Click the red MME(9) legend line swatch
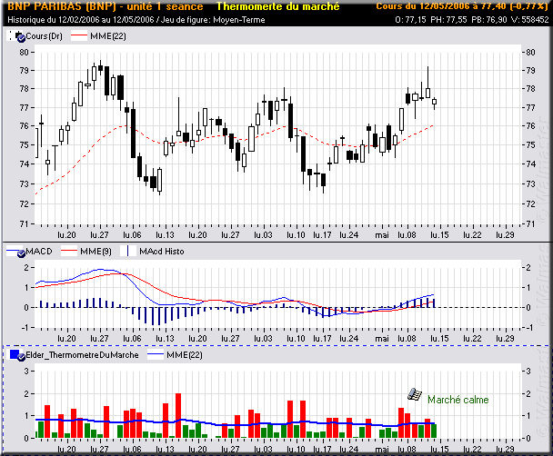The image size is (553, 456). (69, 251)
